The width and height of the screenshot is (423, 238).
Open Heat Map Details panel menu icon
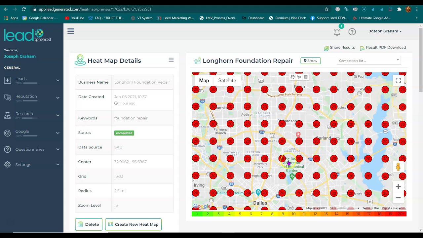click(171, 60)
